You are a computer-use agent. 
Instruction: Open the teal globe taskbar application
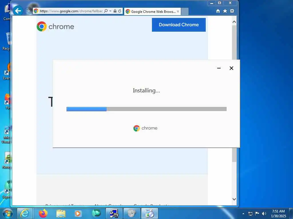(96, 213)
